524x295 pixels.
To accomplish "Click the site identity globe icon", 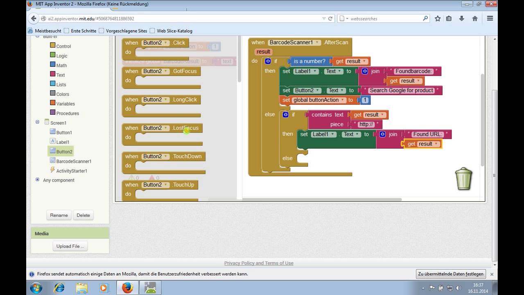I will tap(43, 18).
